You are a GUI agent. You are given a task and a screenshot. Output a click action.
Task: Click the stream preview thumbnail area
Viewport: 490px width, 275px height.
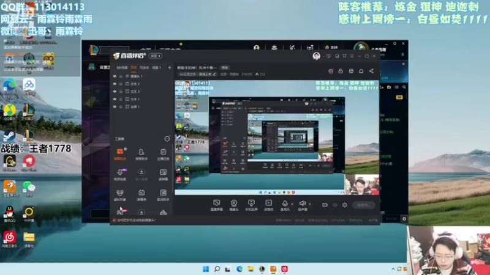[x=277, y=137]
